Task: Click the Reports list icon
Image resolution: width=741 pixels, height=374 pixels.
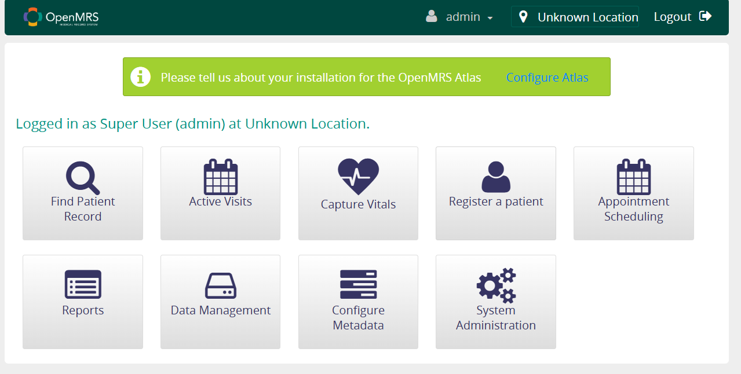Action: point(83,284)
